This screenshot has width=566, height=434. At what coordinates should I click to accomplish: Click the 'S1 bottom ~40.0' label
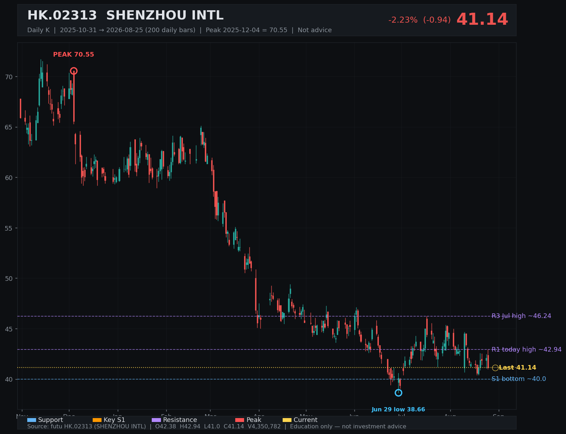coord(519,379)
